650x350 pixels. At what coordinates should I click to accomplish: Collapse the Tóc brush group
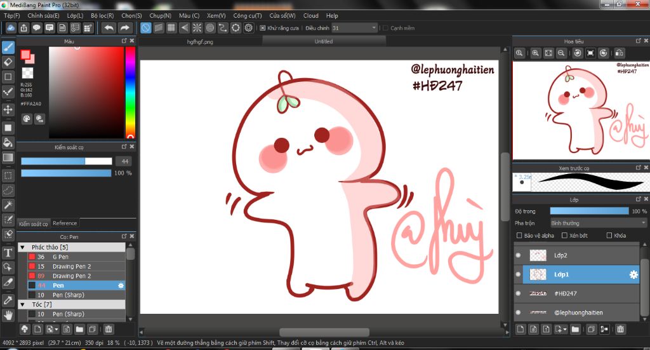(23, 304)
